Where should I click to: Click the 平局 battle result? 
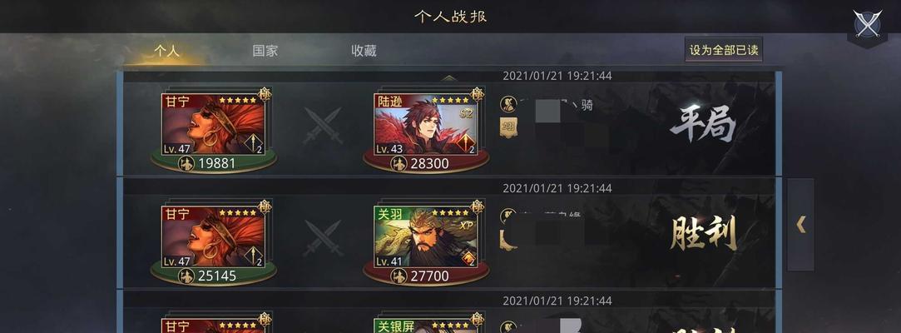point(703,124)
